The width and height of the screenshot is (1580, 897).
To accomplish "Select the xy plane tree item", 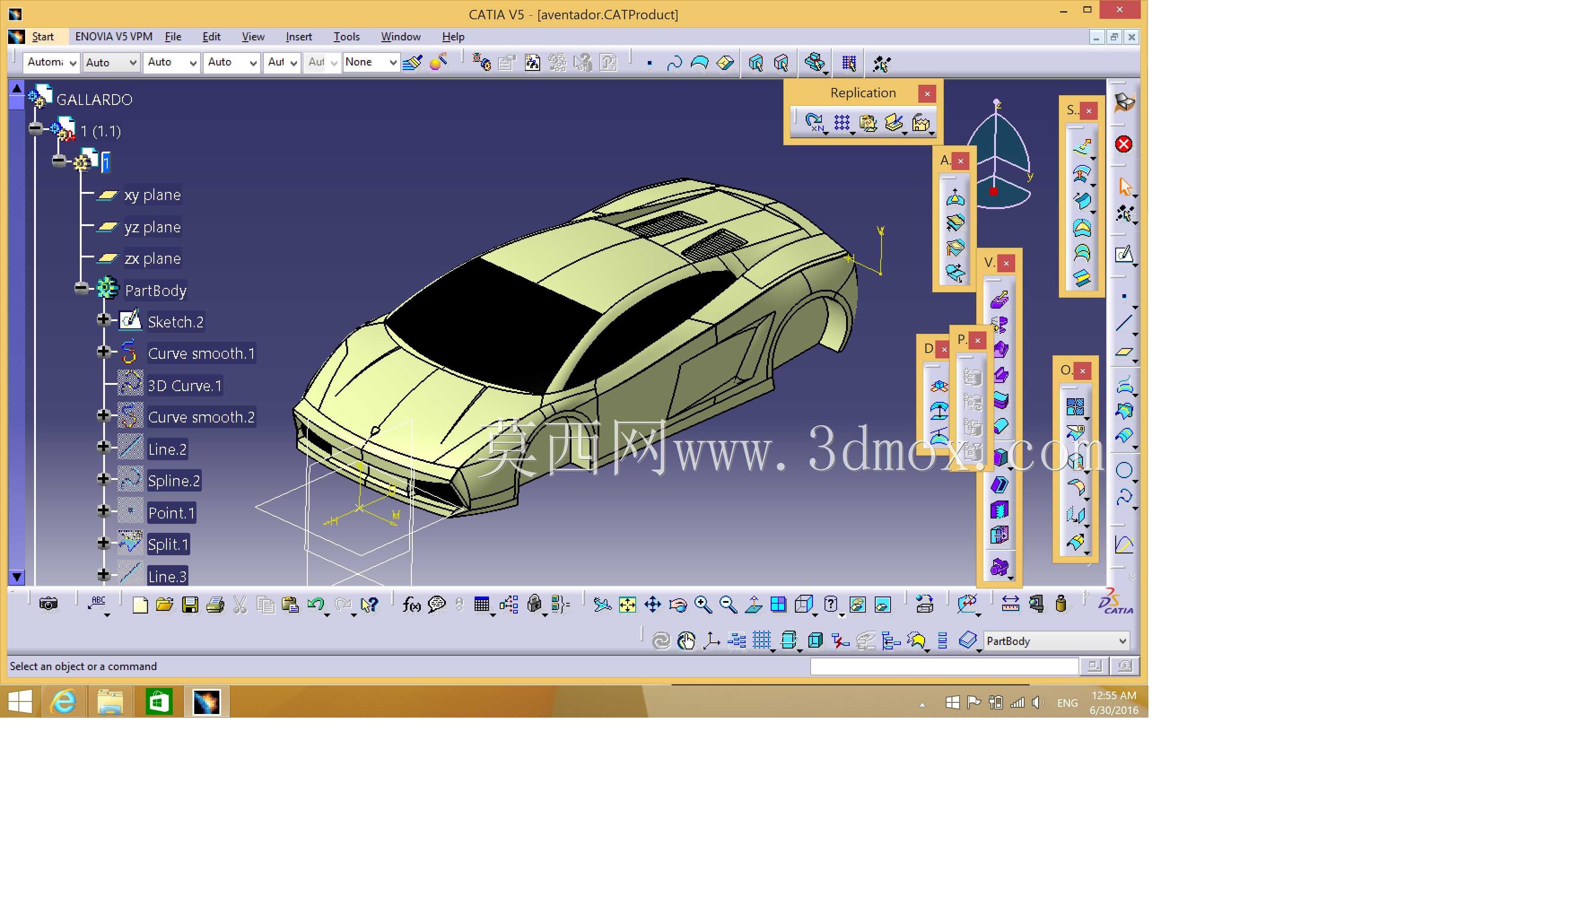I will (153, 195).
